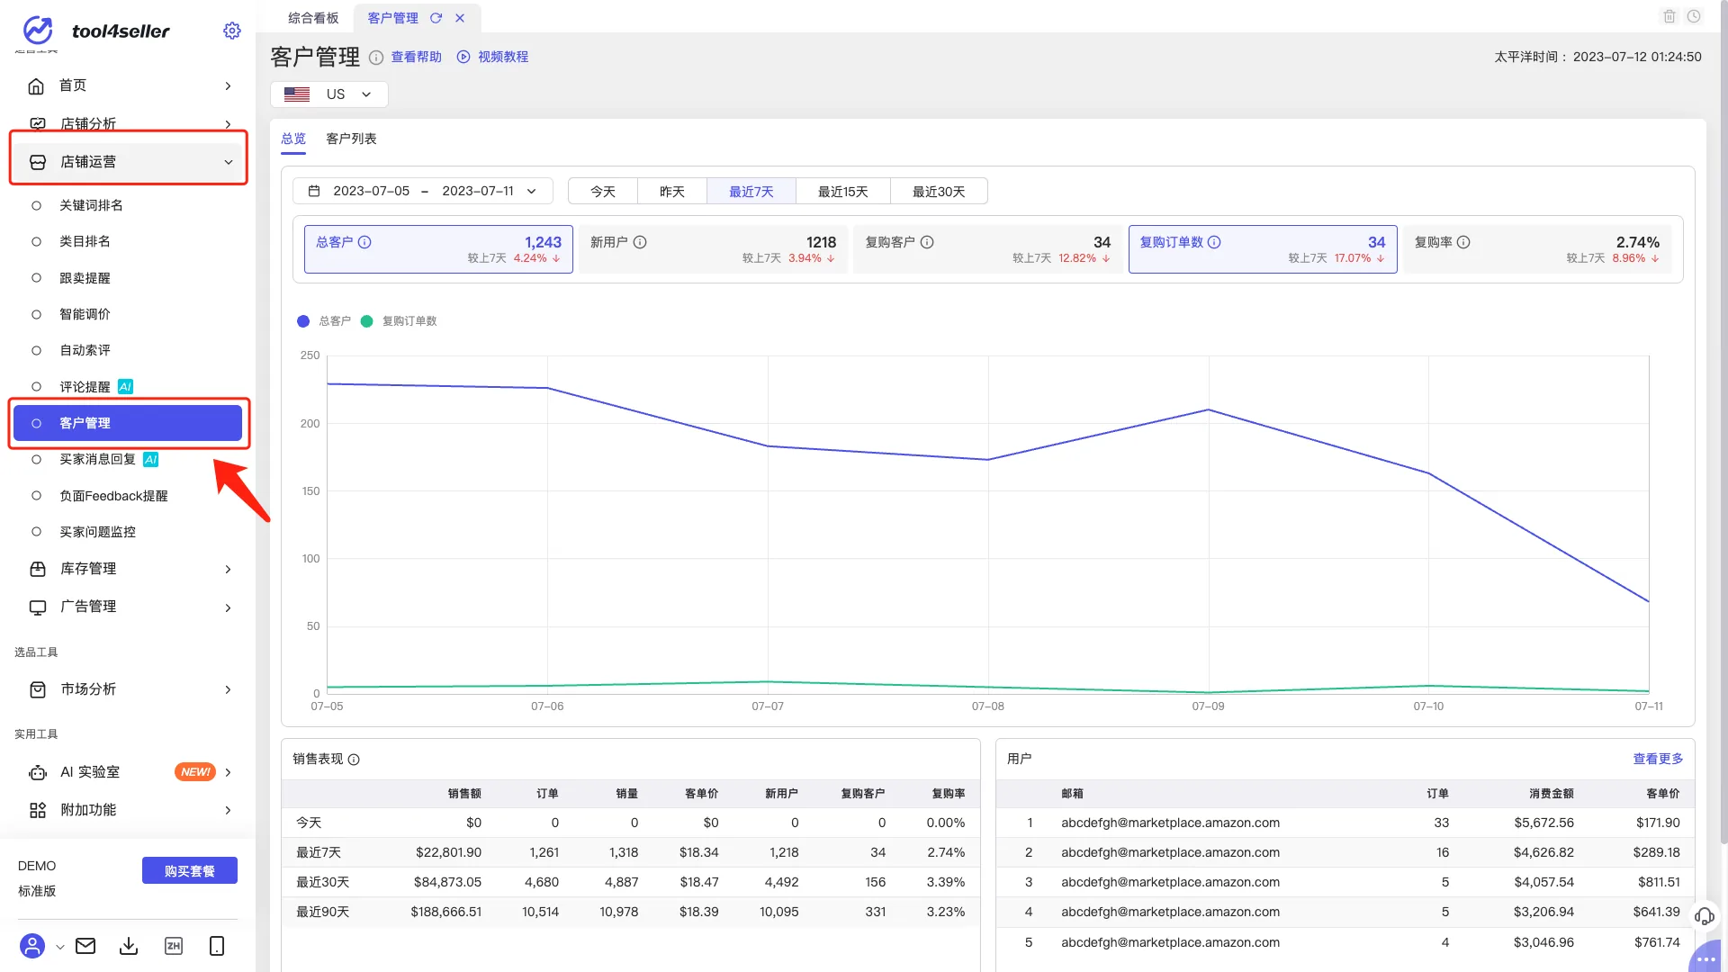The width and height of the screenshot is (1728, 972).
Task: Open dropdown arrow beside user avatar
Action: point(59,947)
